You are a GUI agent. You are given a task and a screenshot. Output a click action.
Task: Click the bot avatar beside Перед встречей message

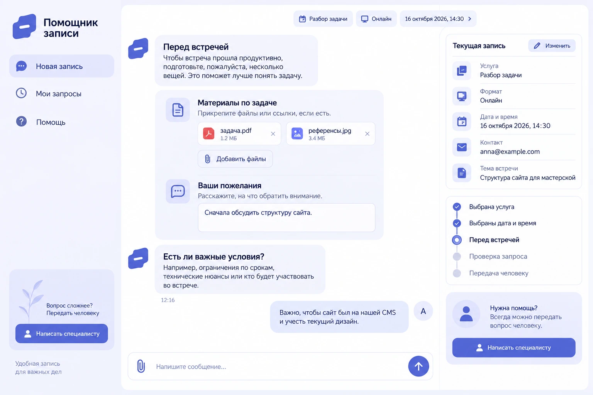click(138, 49)
